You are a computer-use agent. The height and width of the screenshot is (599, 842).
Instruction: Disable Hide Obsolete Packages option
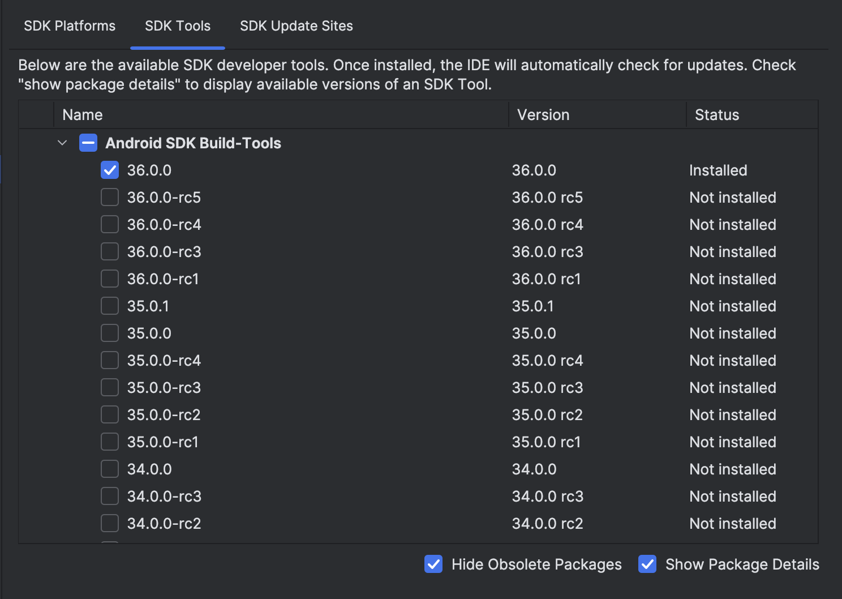[433, 564]
